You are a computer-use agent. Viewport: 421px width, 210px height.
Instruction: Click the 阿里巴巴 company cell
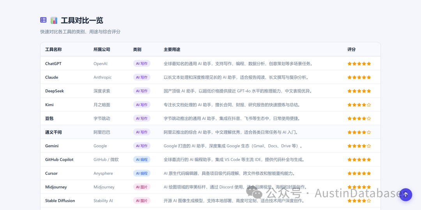click(102, 132)
